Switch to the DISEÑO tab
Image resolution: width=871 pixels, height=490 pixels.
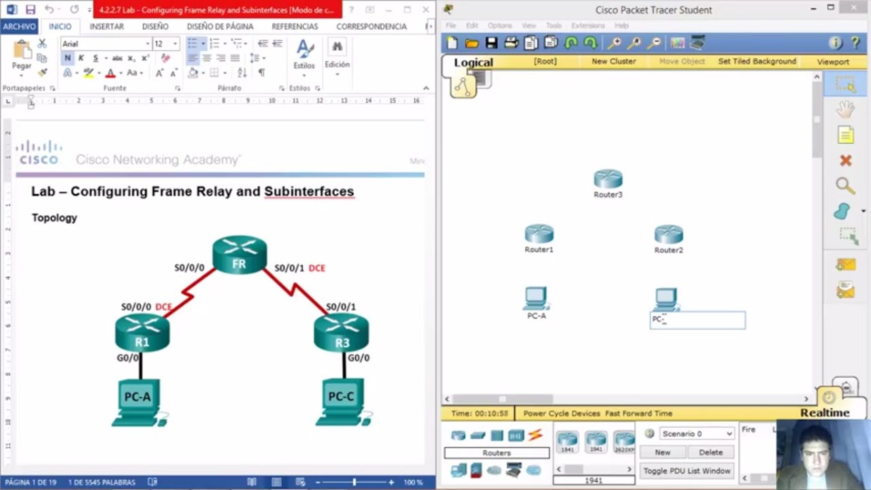[155, 27]
